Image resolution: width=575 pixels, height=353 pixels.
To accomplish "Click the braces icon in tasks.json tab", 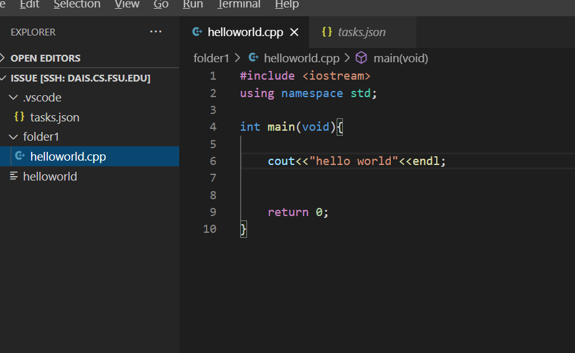I will tap(327, 32).
